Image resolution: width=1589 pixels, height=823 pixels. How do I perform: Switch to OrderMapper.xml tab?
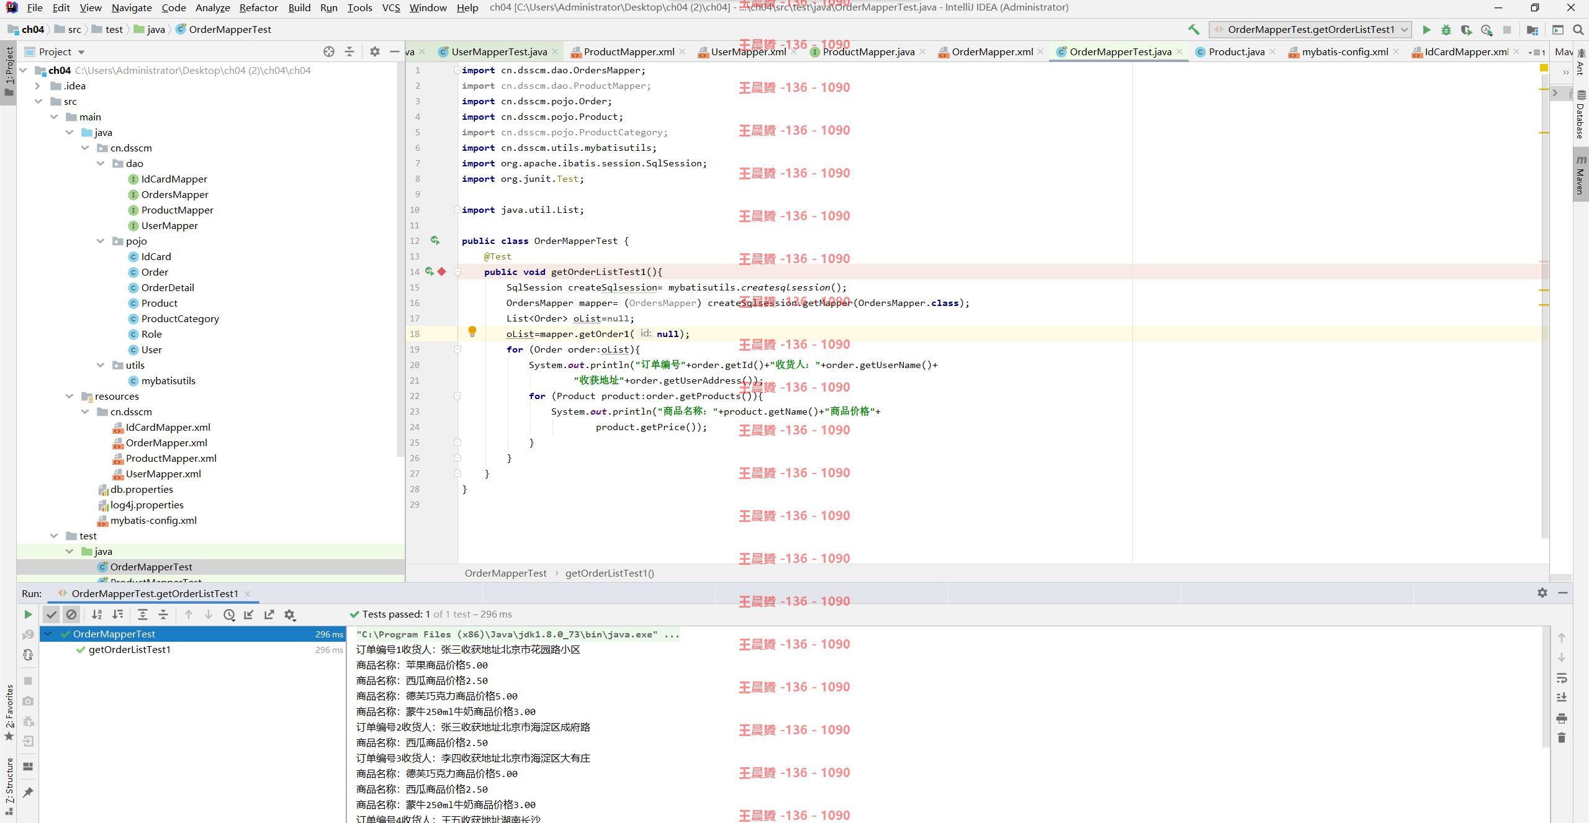tap(992, 52)
